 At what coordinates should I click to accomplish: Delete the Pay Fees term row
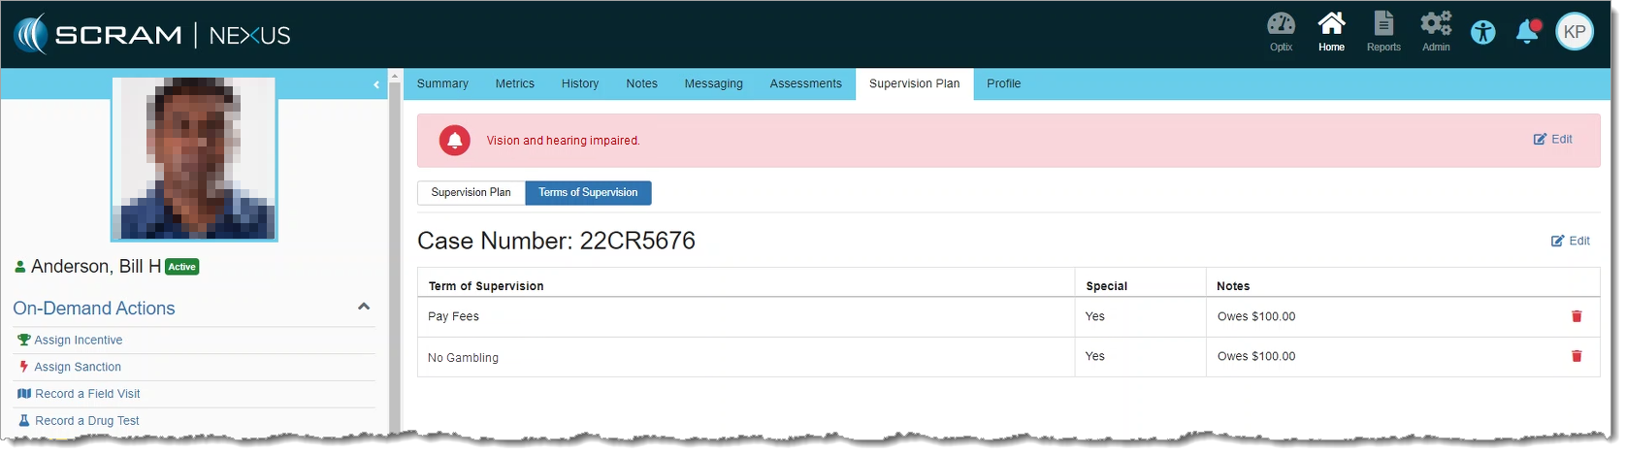pyautogui.click(x=1577, y=316)
